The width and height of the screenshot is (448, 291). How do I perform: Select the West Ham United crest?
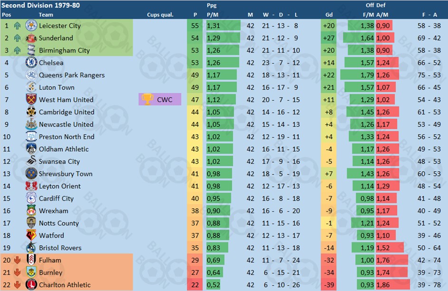(x=31, y=99)
